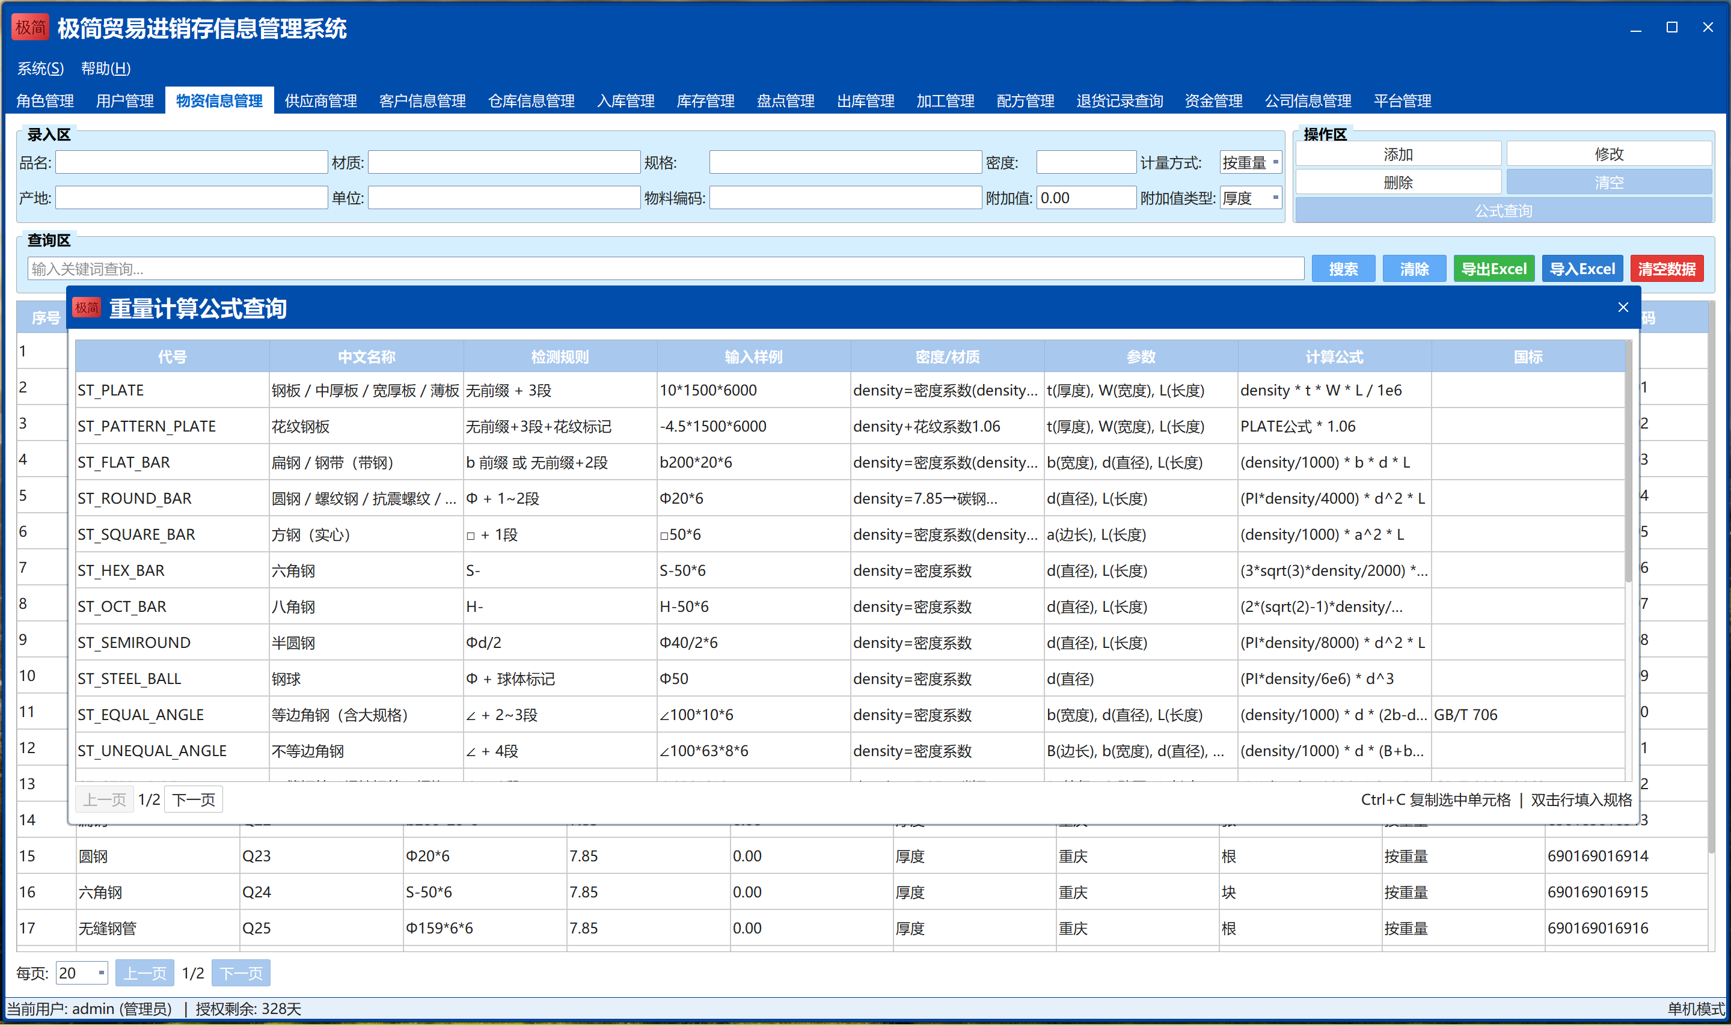
Task: Click the 附加值 field showing 0.00
Action: tap(1086, 198)
